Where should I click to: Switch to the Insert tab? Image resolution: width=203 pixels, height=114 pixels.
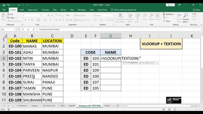[x=22, y=10]
